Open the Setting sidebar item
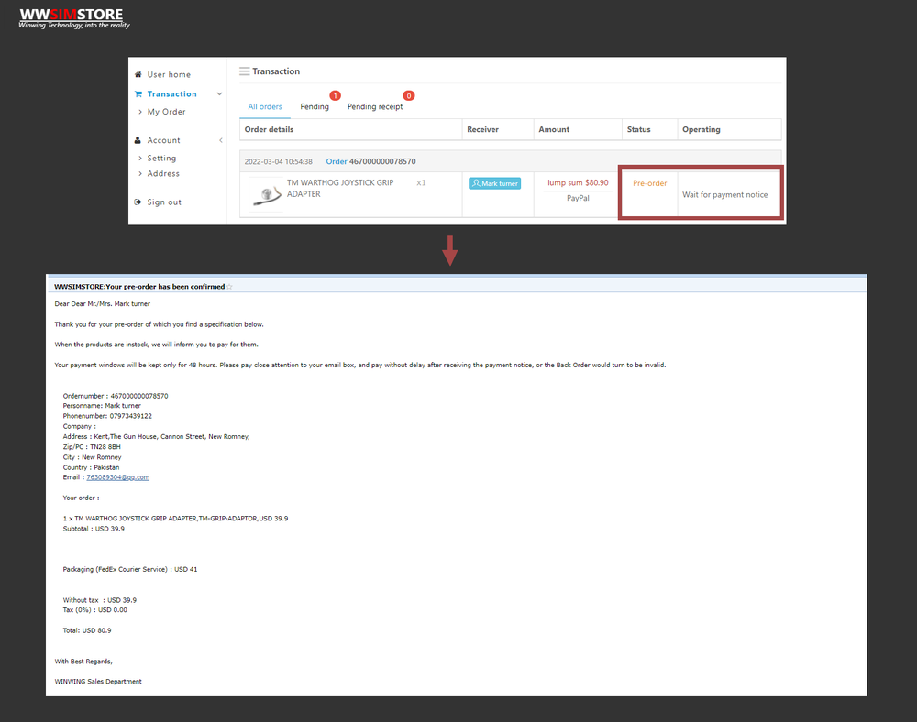 click(161, 159)
